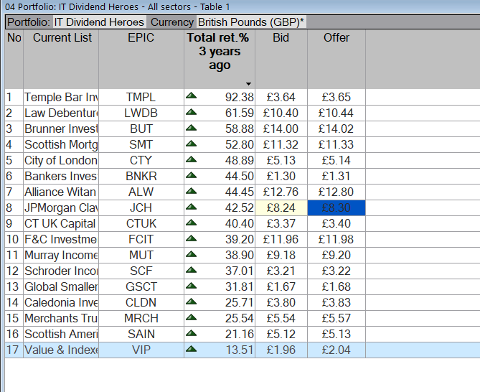Select the blue highlighted £8.30 offer cell
This screenshot has width=480, height=392.
click(x=336, y=207)
